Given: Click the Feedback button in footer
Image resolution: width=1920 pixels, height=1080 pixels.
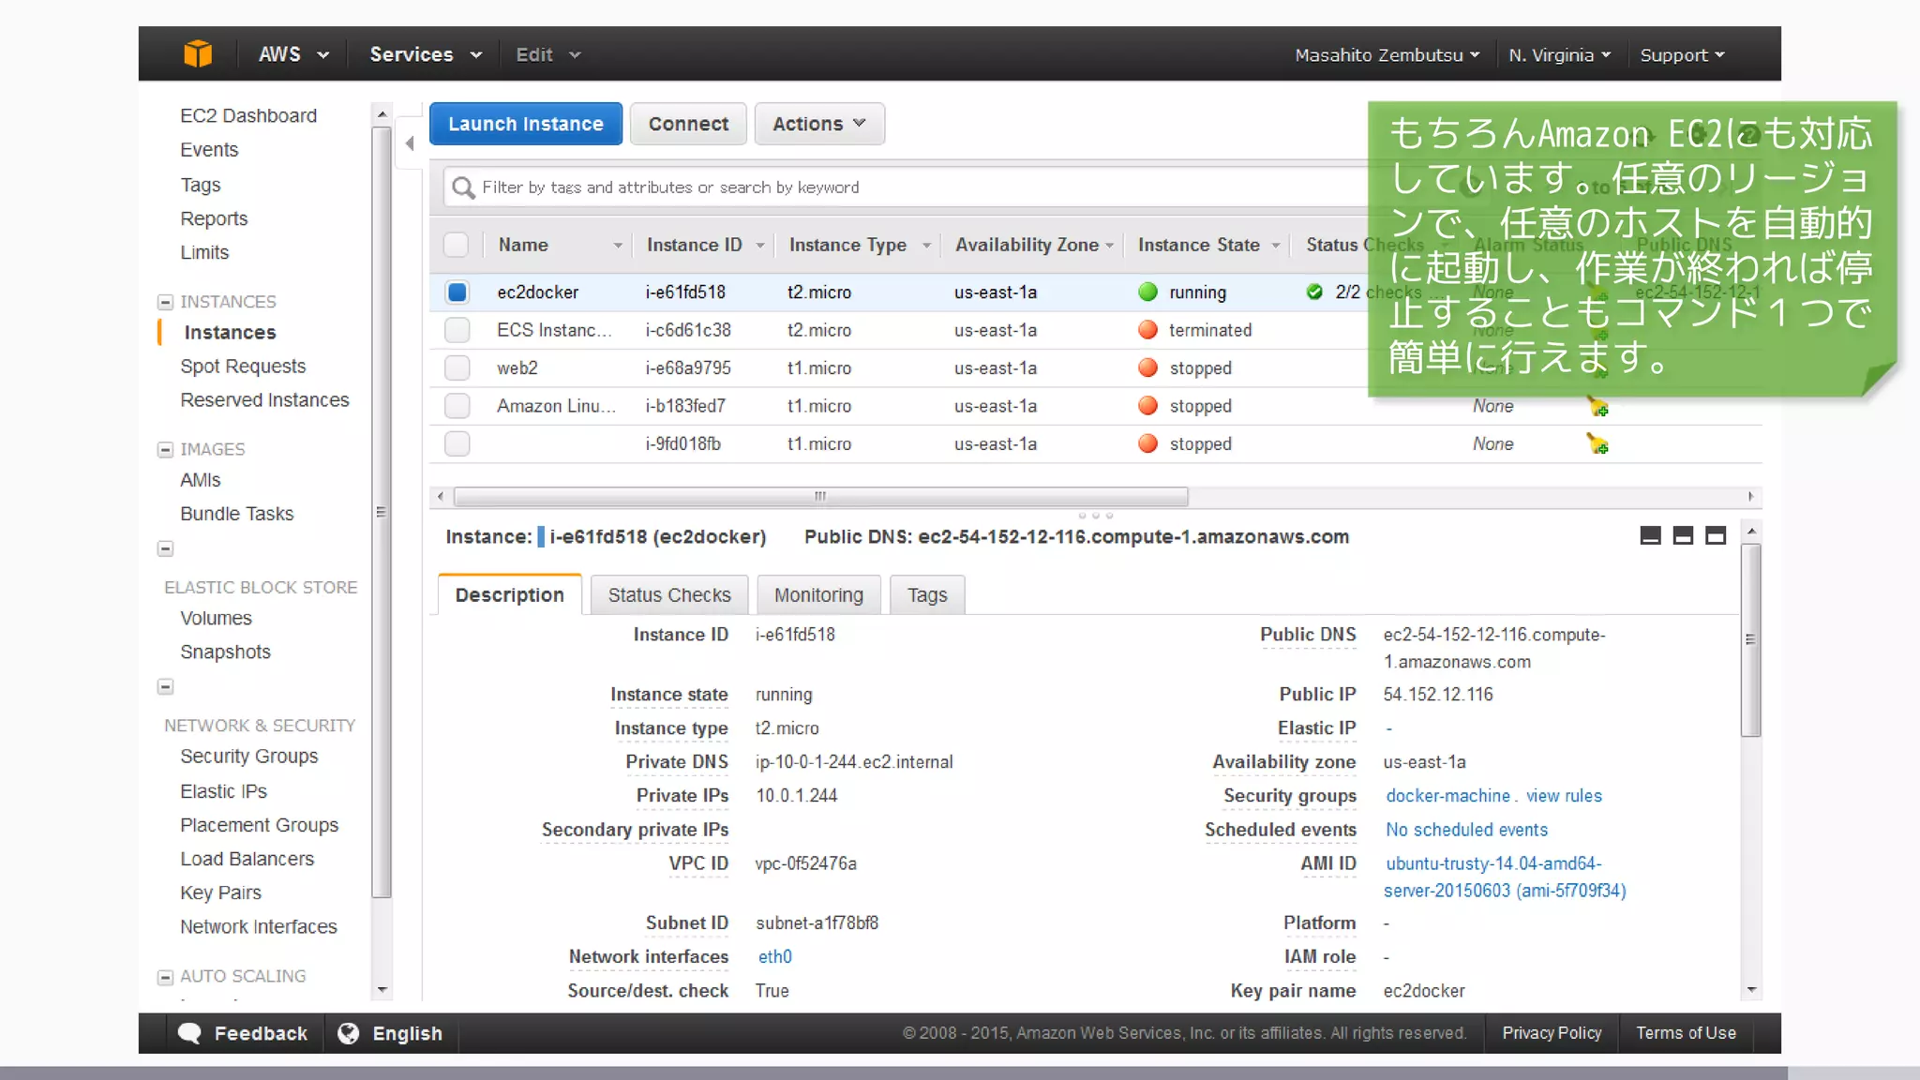Looking at the screenshot, I should (243, 1033).
